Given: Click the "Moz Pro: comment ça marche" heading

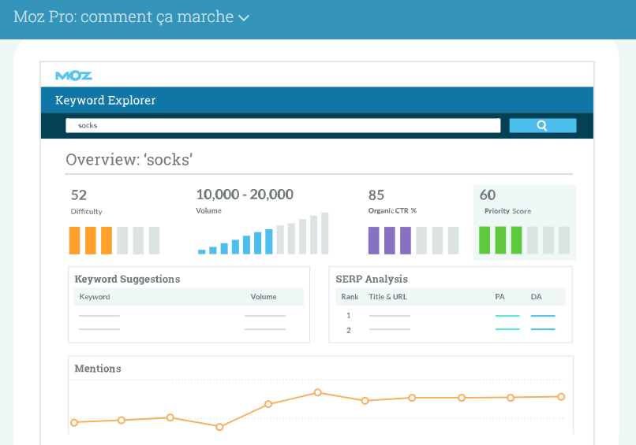Looking at the screenshot, I should click(123, 17).
